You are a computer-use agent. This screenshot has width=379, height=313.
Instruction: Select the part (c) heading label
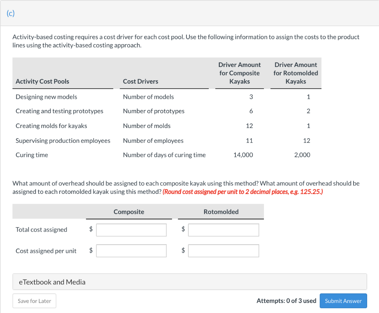(x=11, y=13)
